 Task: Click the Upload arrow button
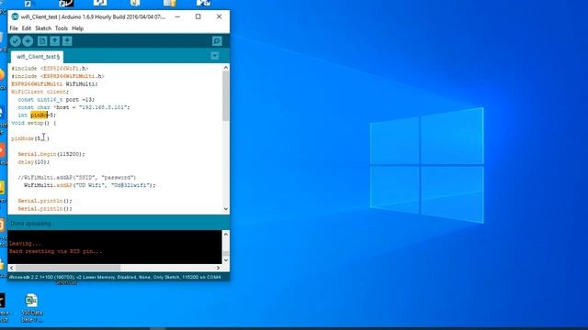pos(28,41)
